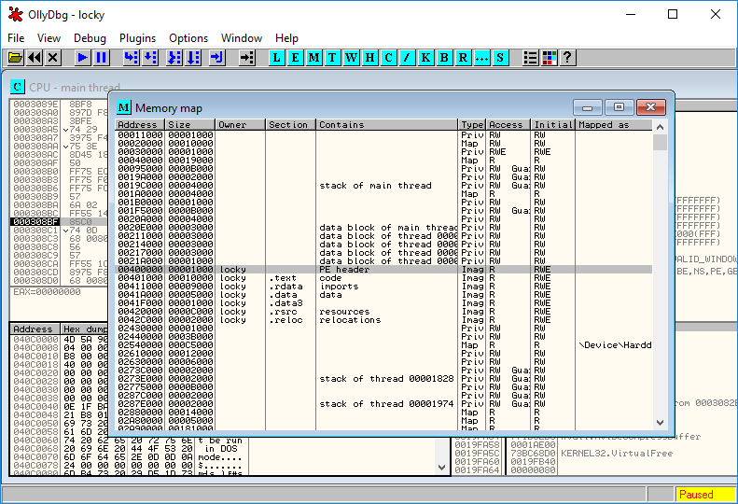Show Run trace with dots button
The image size is (738, 504).
tap(481, 58)
